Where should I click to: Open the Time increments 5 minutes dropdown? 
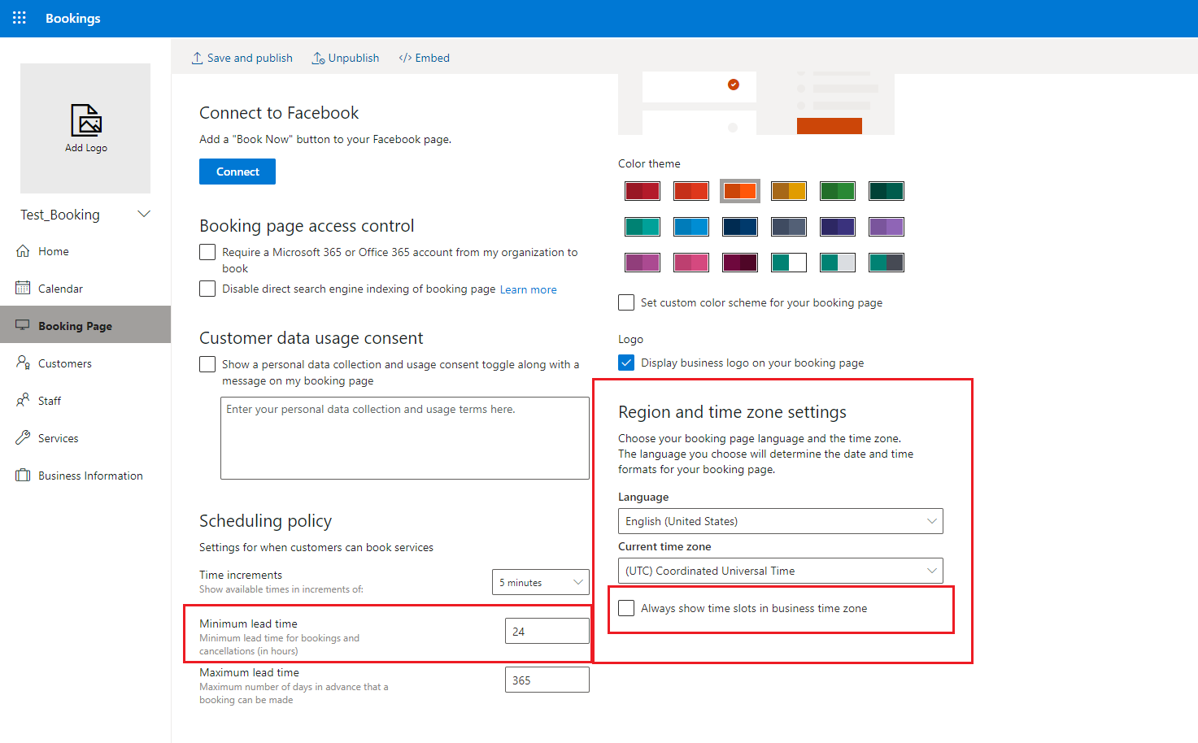pos(541,582)
